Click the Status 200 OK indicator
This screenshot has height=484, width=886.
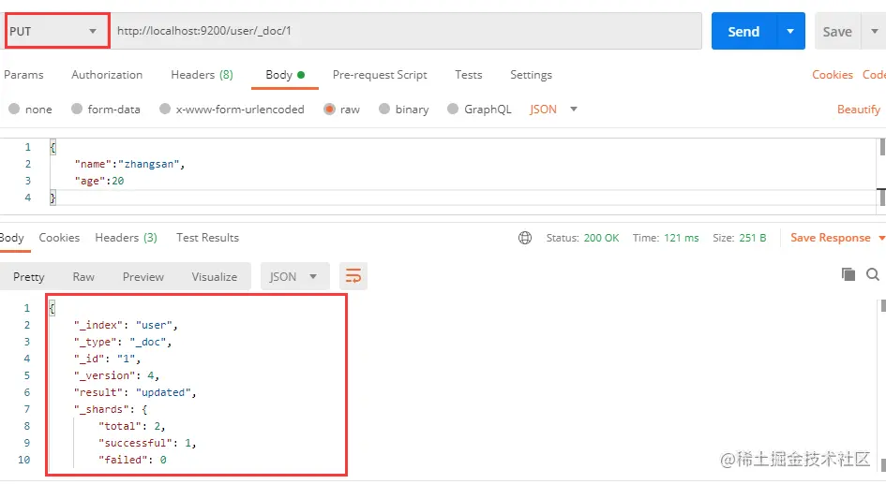[x=582, y=238]
